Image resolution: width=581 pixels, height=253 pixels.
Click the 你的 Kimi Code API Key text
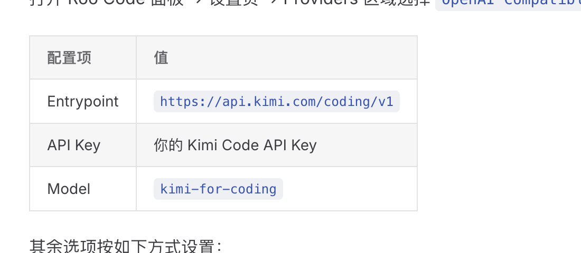235,145
